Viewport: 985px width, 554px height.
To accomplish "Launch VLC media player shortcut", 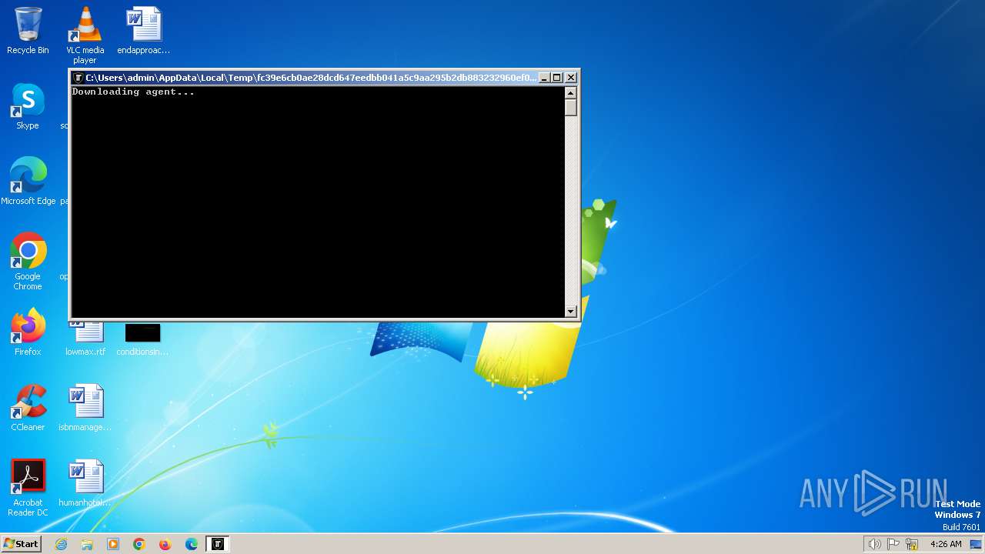I will point(85,35).
